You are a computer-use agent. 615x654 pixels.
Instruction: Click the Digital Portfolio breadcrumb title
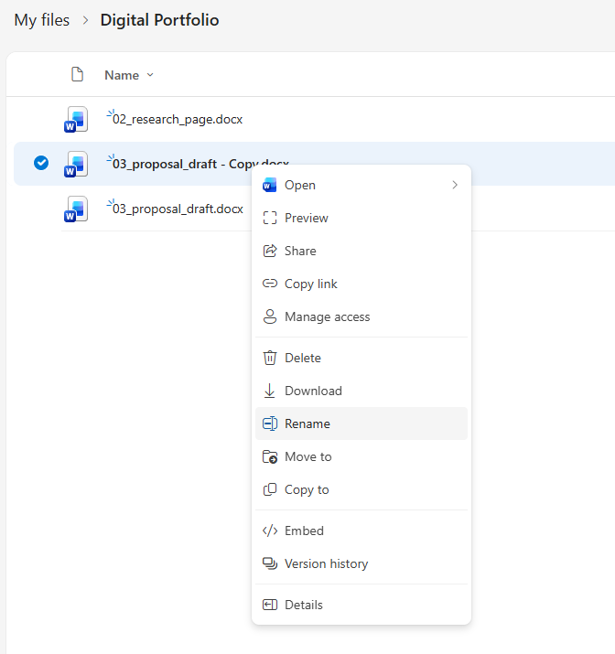(159, 20)
